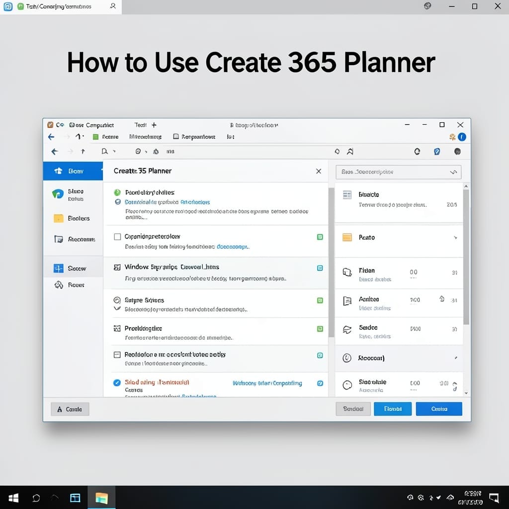Click the blue Fionoa button
This screenshot has height=509, width=509.
pos(393,409)
